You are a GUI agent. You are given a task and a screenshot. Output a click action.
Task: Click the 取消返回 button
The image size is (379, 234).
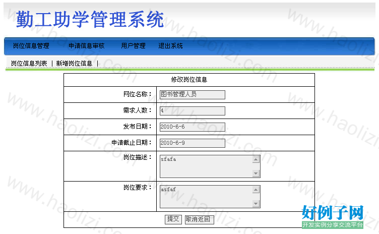(200, 219)
